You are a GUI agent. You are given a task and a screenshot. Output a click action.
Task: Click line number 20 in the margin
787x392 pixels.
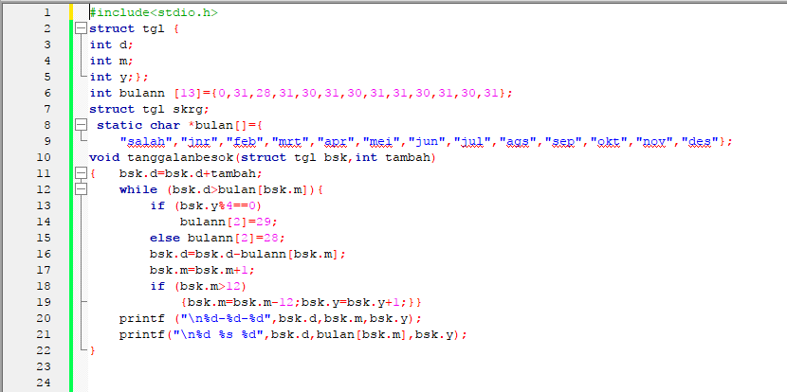point(44,318)
